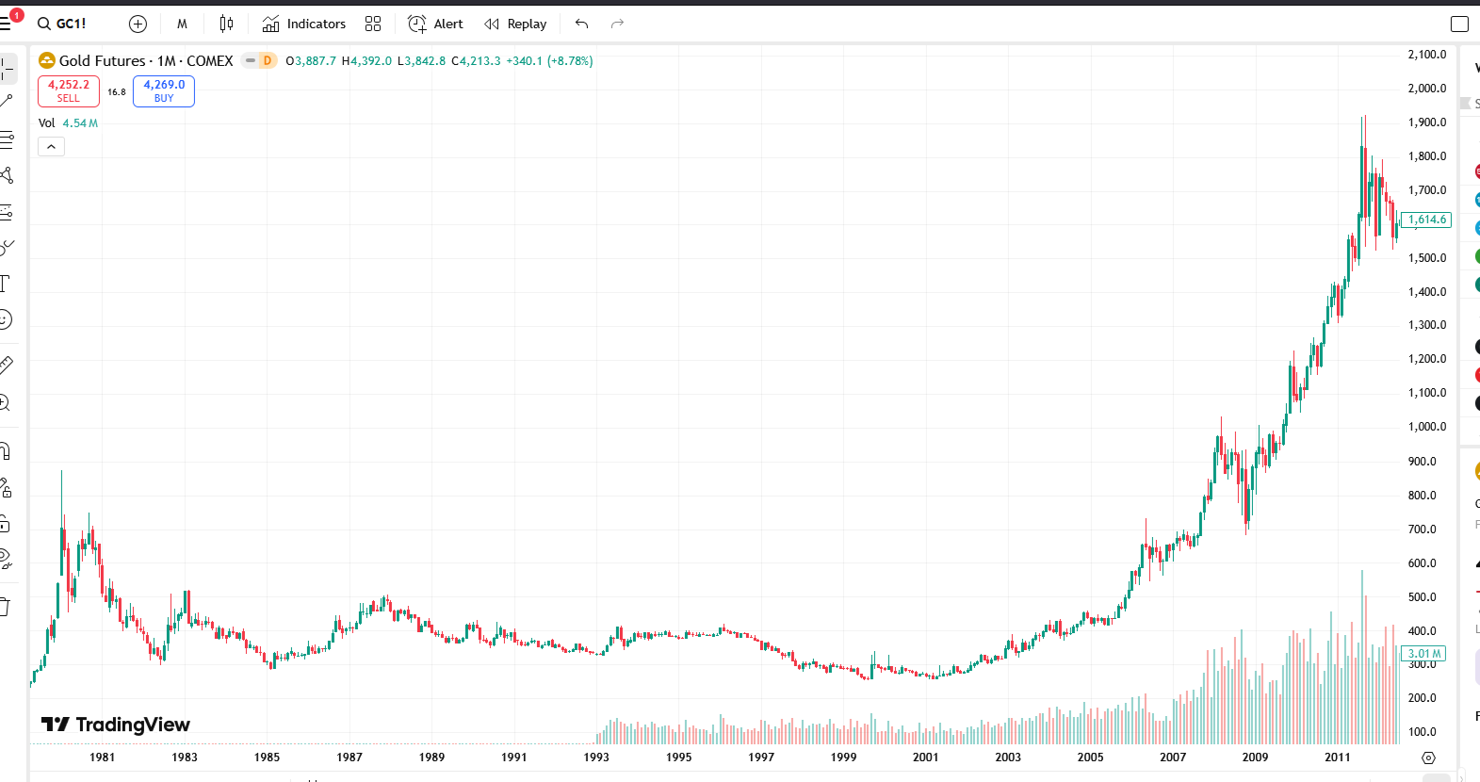Screen dimensions: 1480x782
Task: Open the emoji and icons tool
Action: pyautogui.click(x=6, y=320)
